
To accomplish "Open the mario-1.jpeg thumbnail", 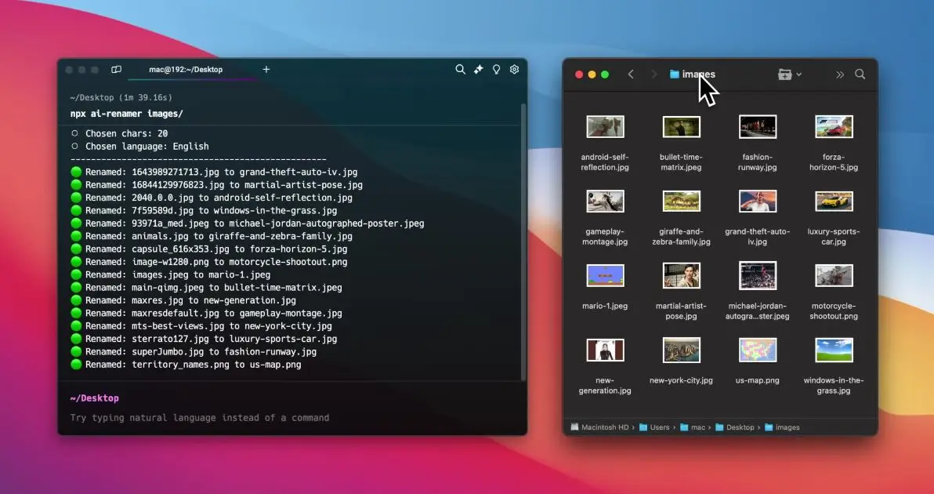I will coord(604,275).
